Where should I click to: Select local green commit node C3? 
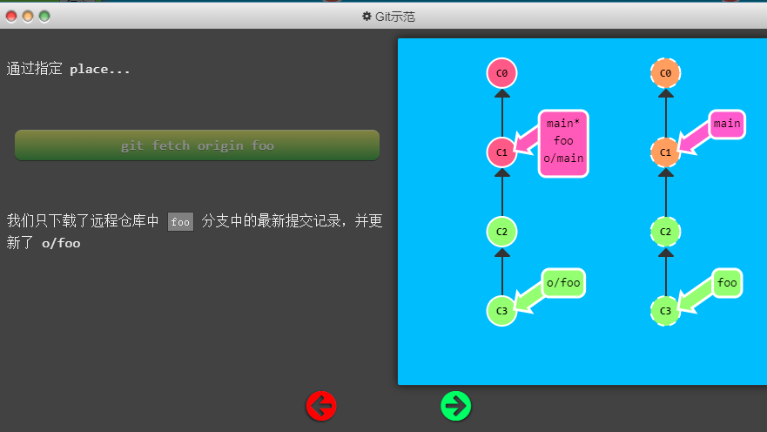pyautogui.click(x=501, y=311)
